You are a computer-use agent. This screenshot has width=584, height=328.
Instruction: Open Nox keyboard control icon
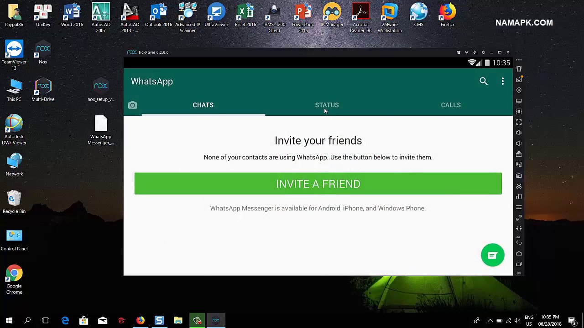point(519,80)
